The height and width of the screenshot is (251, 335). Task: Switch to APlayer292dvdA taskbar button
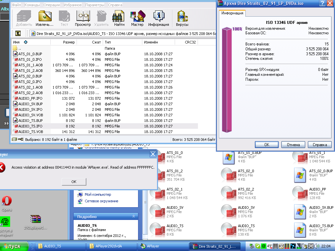click(x=112, y=246)
